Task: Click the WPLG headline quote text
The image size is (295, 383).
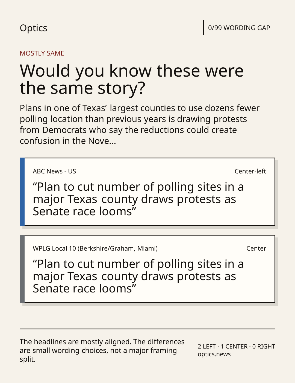Action: pos(138,276)
